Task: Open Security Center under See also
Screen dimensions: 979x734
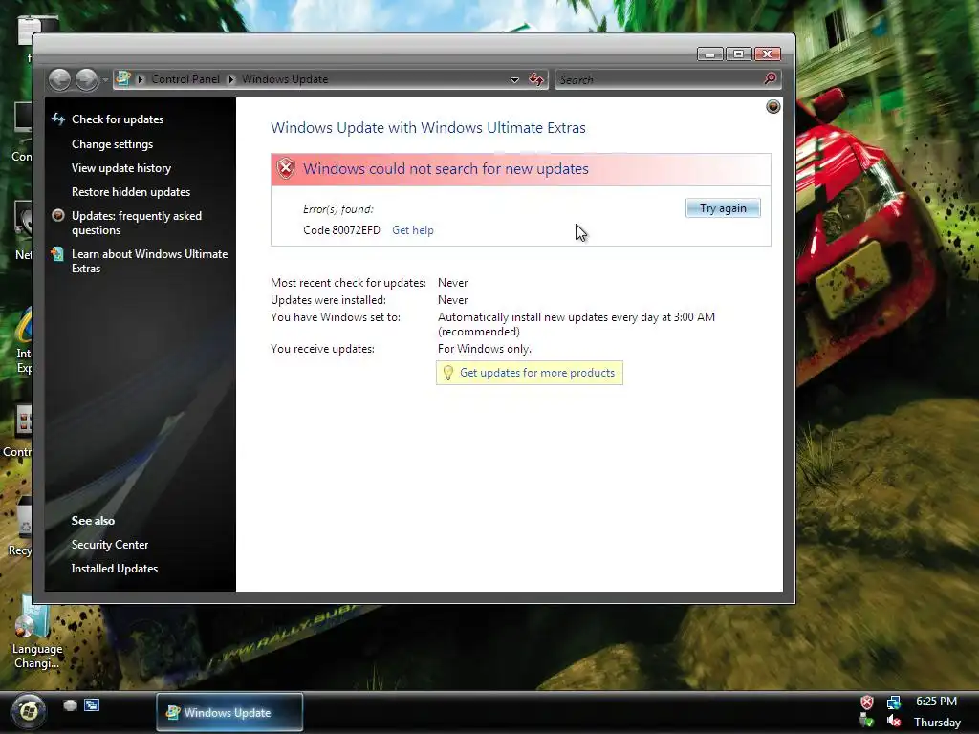Action: click(110, 545)
